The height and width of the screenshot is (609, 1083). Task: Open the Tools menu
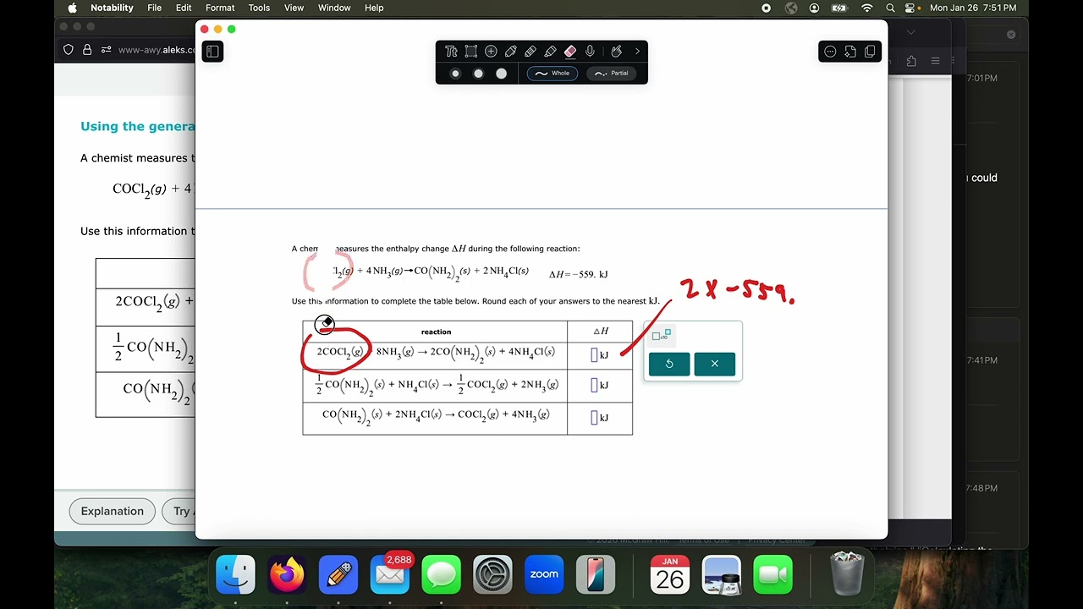259,8
